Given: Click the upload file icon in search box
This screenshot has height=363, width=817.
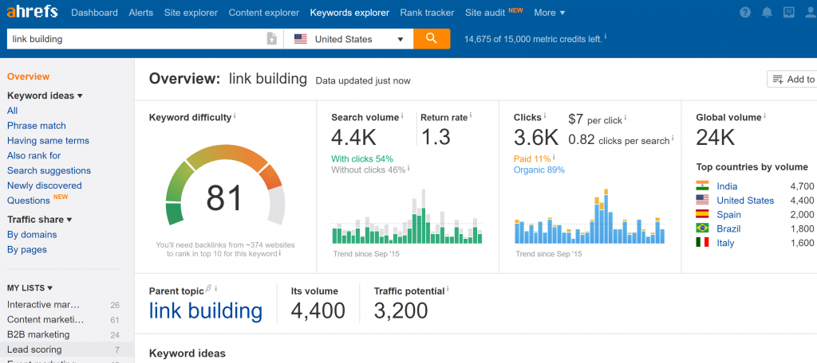Looking at the screenshot, I should (x=271, y=38).
